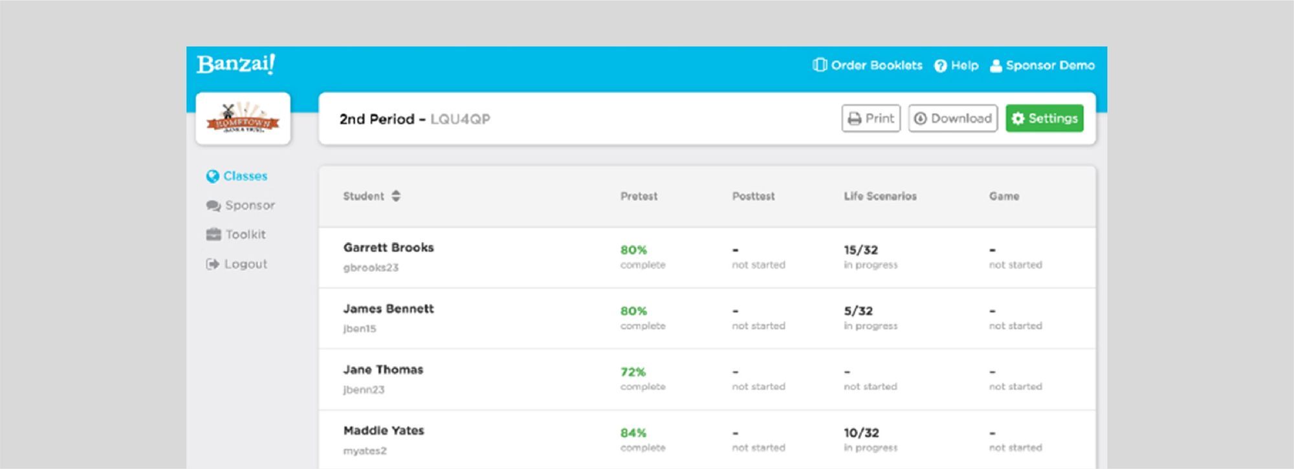Screen dimensions: 1294x469
Task: Select student Maddie Yates
Action: [x=384, y=430]
